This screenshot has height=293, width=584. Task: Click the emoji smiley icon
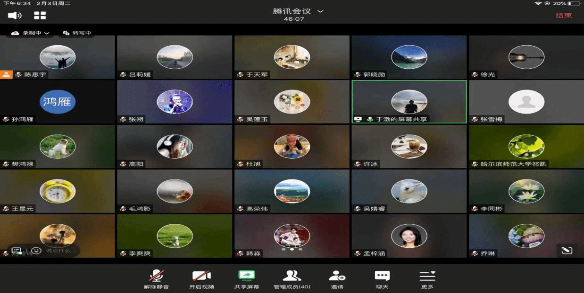tap(37, 251)
